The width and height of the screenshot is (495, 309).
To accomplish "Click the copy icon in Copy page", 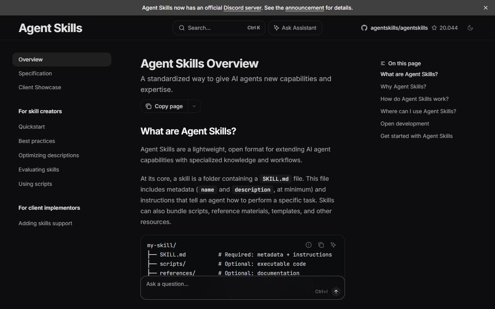I will tap(148, 106).
